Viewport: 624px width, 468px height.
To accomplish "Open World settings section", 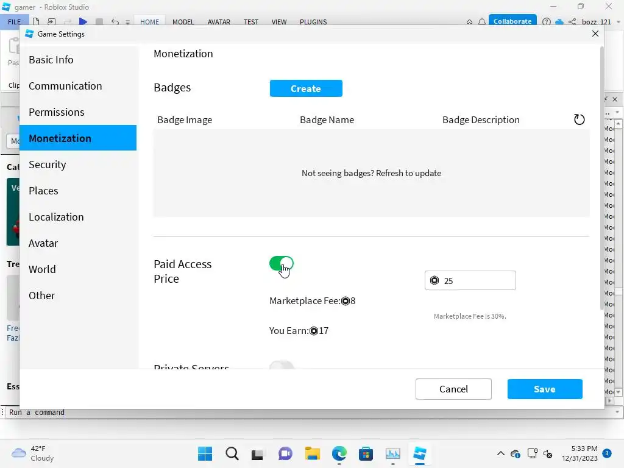I will coord(78,269).
